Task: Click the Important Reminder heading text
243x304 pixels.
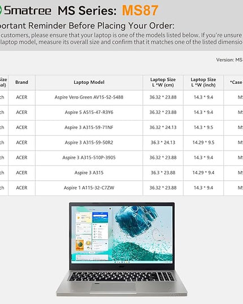Action: coord(87,26)
